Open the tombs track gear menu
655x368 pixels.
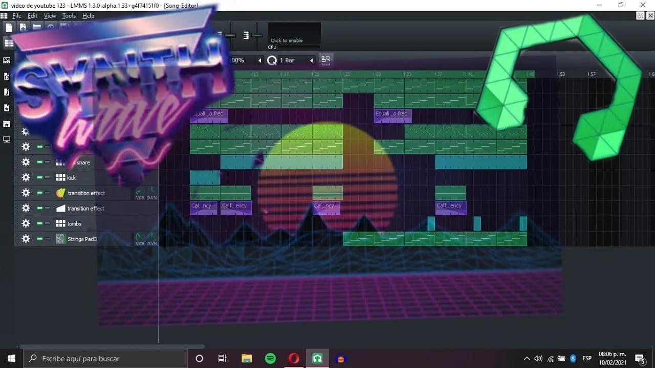pyautogui.click(x=26, y=223)
